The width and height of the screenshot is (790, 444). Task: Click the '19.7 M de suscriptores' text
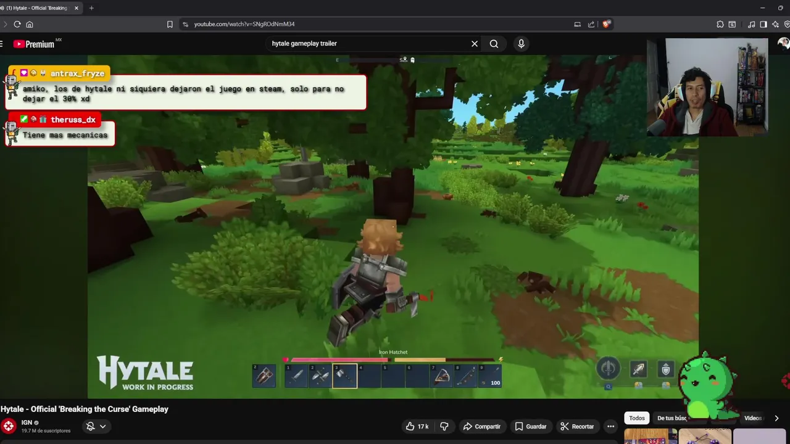(x=46, y=430)
